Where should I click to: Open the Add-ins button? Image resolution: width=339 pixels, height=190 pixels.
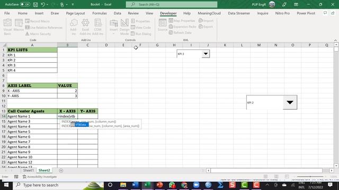74,27
